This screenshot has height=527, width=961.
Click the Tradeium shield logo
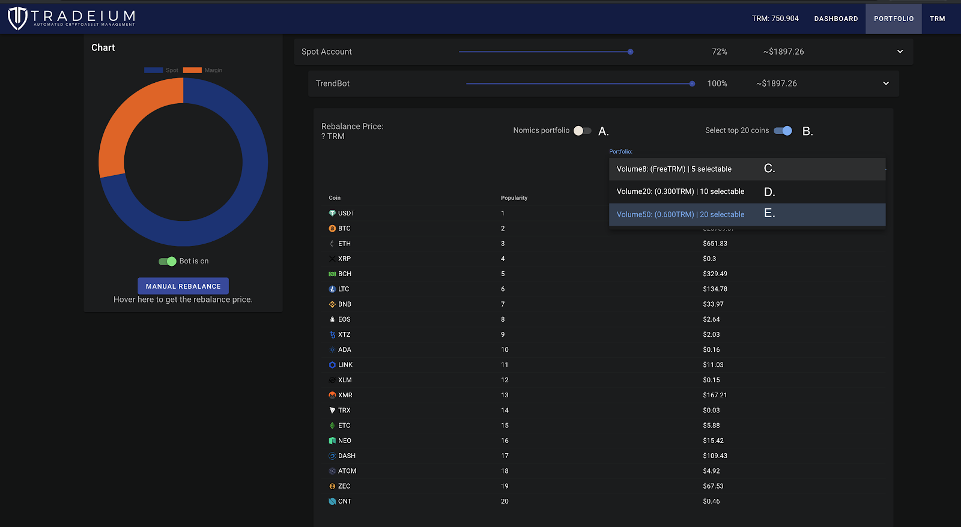[17, 18]
